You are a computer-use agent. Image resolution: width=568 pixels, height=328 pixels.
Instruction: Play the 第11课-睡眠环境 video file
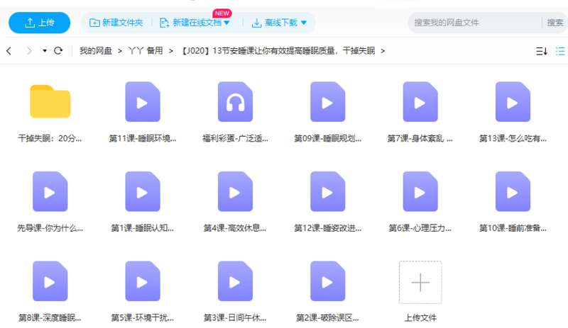coord(142,103)
